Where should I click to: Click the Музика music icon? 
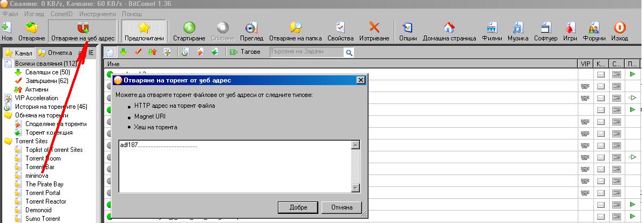pos(518,28)
